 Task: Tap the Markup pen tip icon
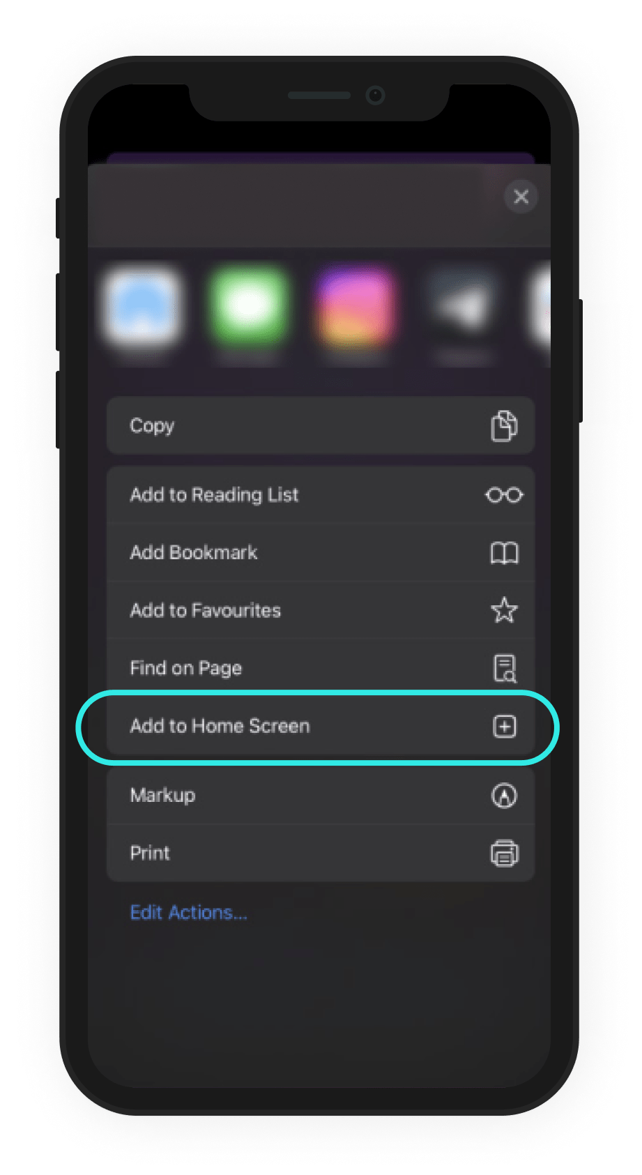(x=504, y=795)
